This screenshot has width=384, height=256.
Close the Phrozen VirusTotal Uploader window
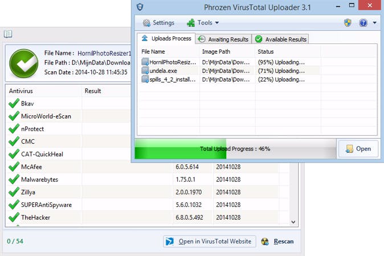[370, 5]
